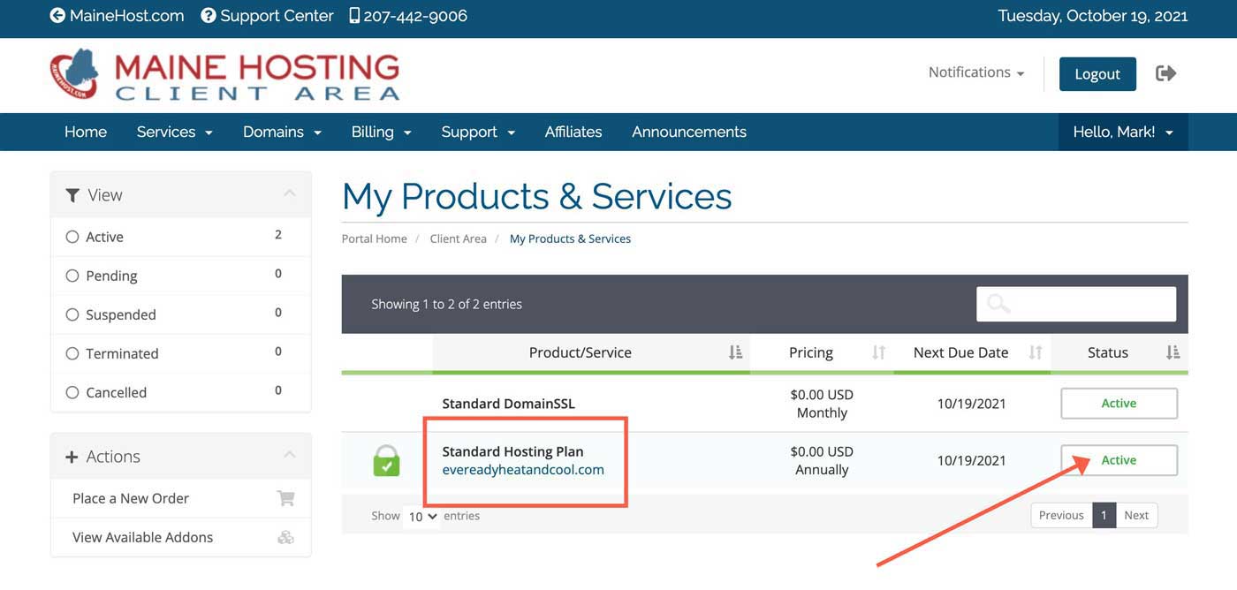This screenshot has height=590, width=1237.
Task: Click the green SSL padlock icon
Action: coord(386,460)
